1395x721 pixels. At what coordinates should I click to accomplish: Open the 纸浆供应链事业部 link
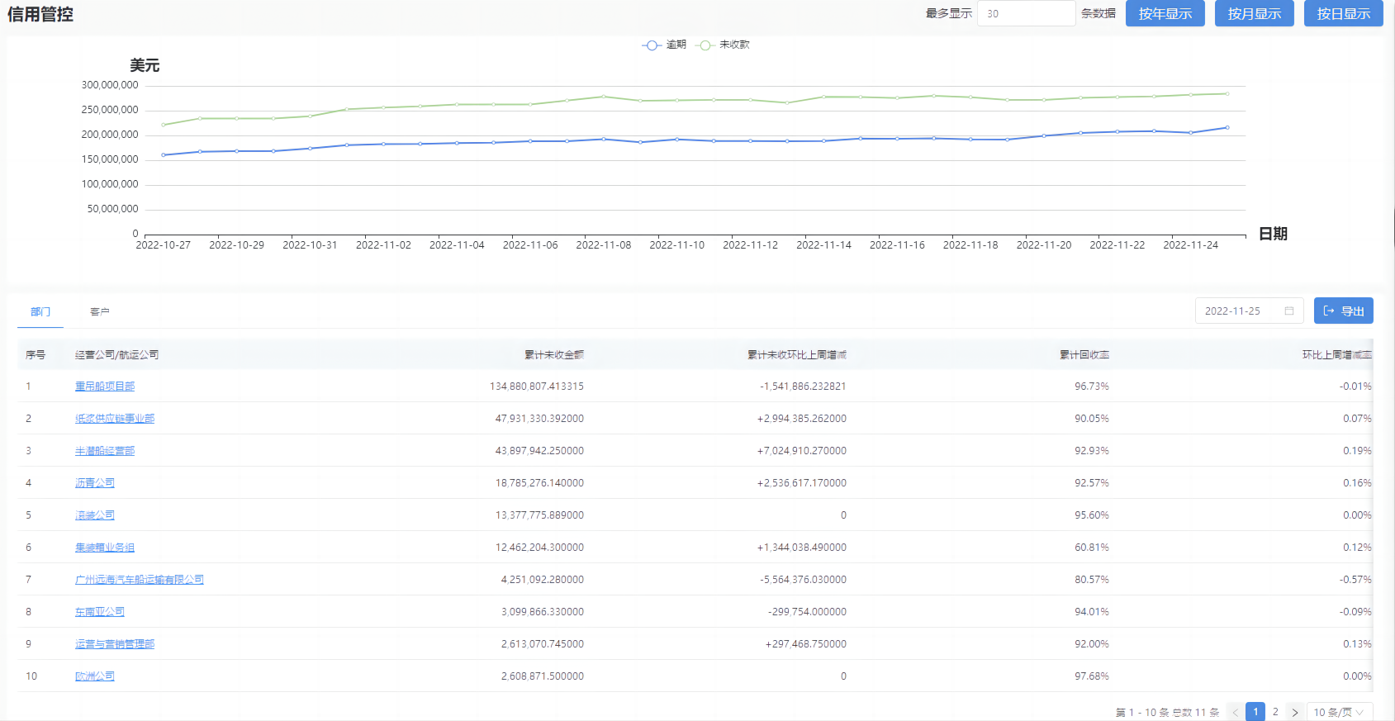point(115,418)
